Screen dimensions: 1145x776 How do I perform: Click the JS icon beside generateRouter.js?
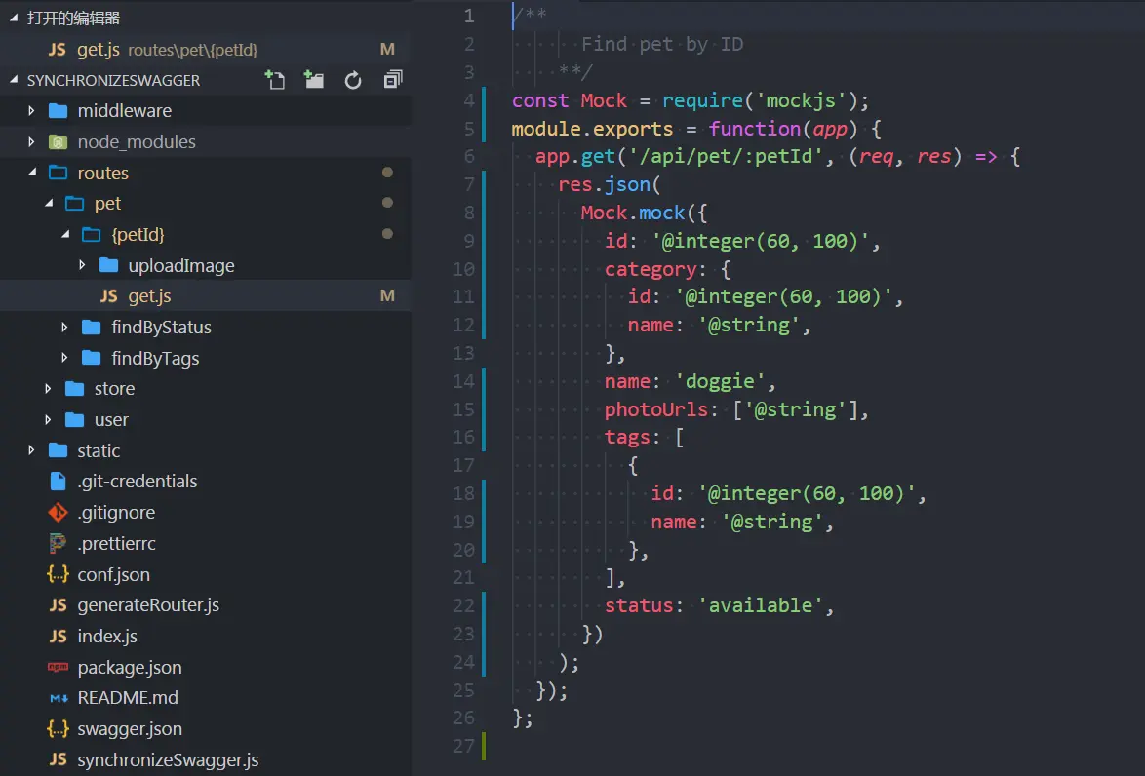pyautogui.click(x=58, y=605)
